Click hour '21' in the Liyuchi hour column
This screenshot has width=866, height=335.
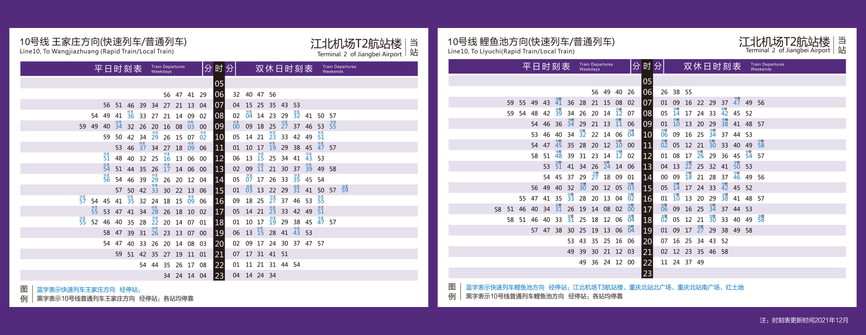647,252
